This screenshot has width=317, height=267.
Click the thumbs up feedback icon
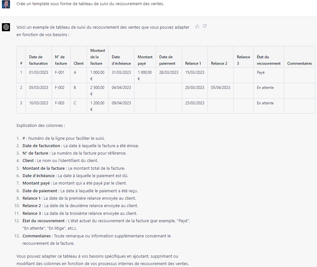[197, 26]
